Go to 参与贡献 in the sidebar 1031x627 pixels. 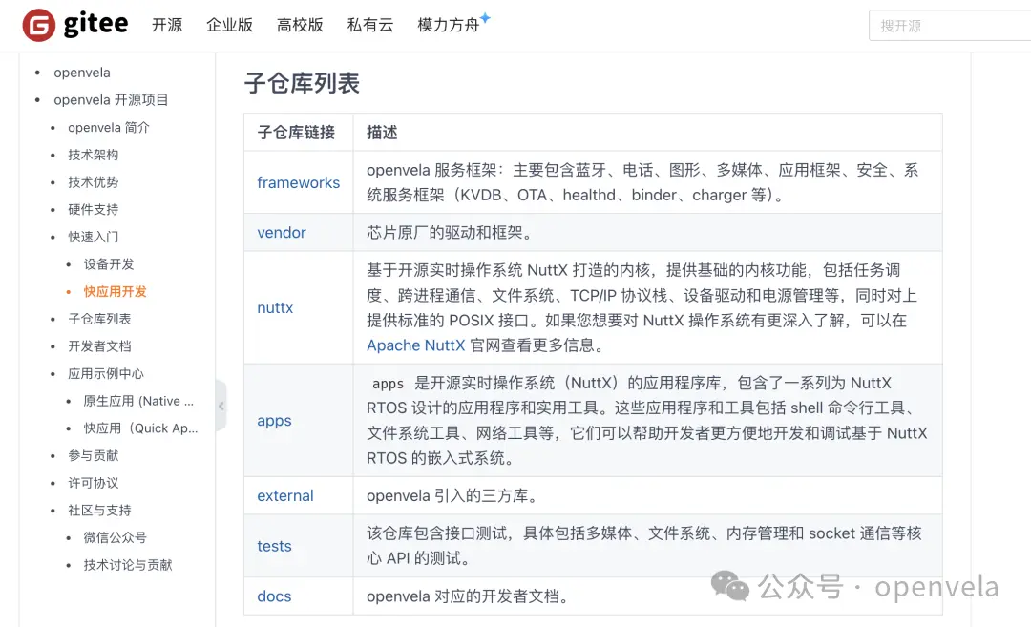point(94,455)
